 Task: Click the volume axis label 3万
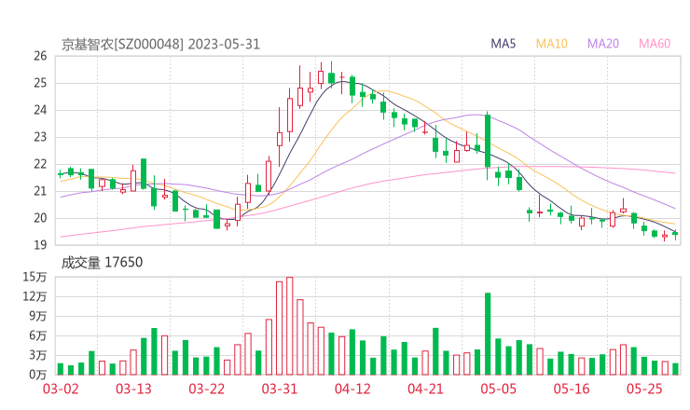click(x=38, y=355)
